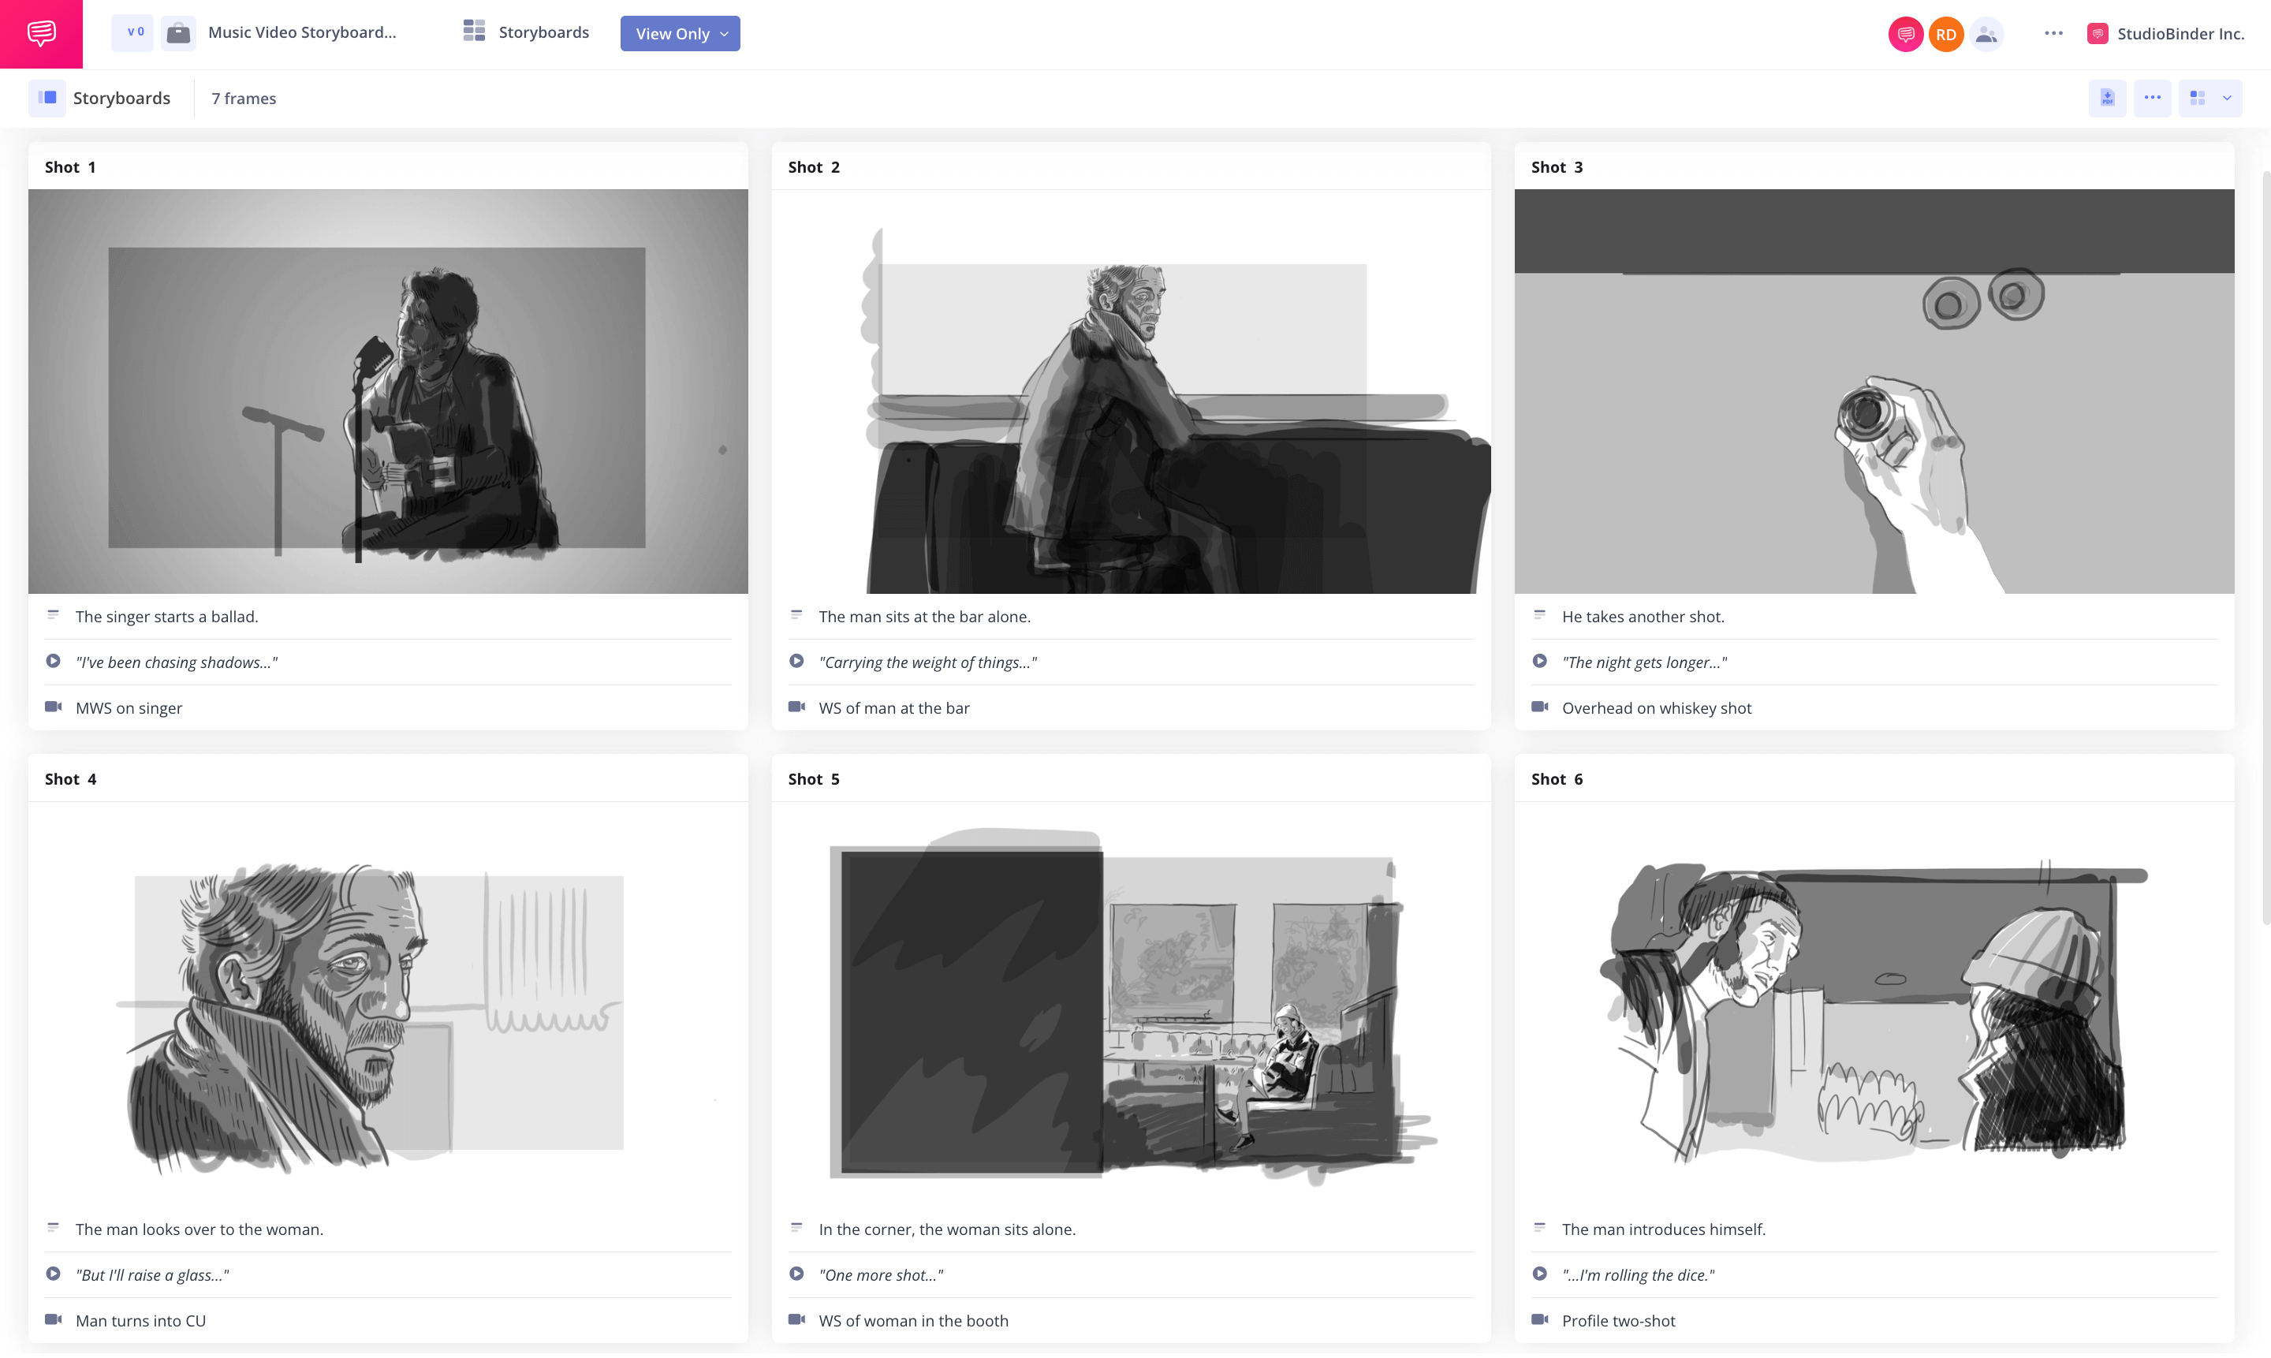The image size is (2271, 1358).
Task: Click the v0 version indicator badge
Action: click(x=132, y=34)
